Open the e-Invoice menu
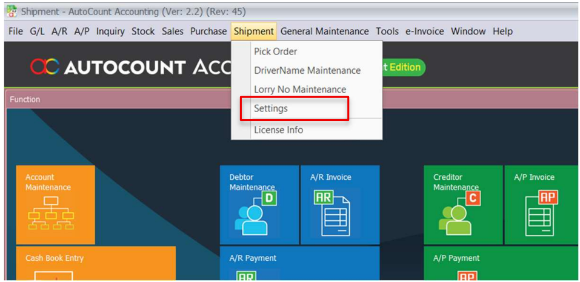The width and height of the screenshot is (580, 282). coord(424,31)
